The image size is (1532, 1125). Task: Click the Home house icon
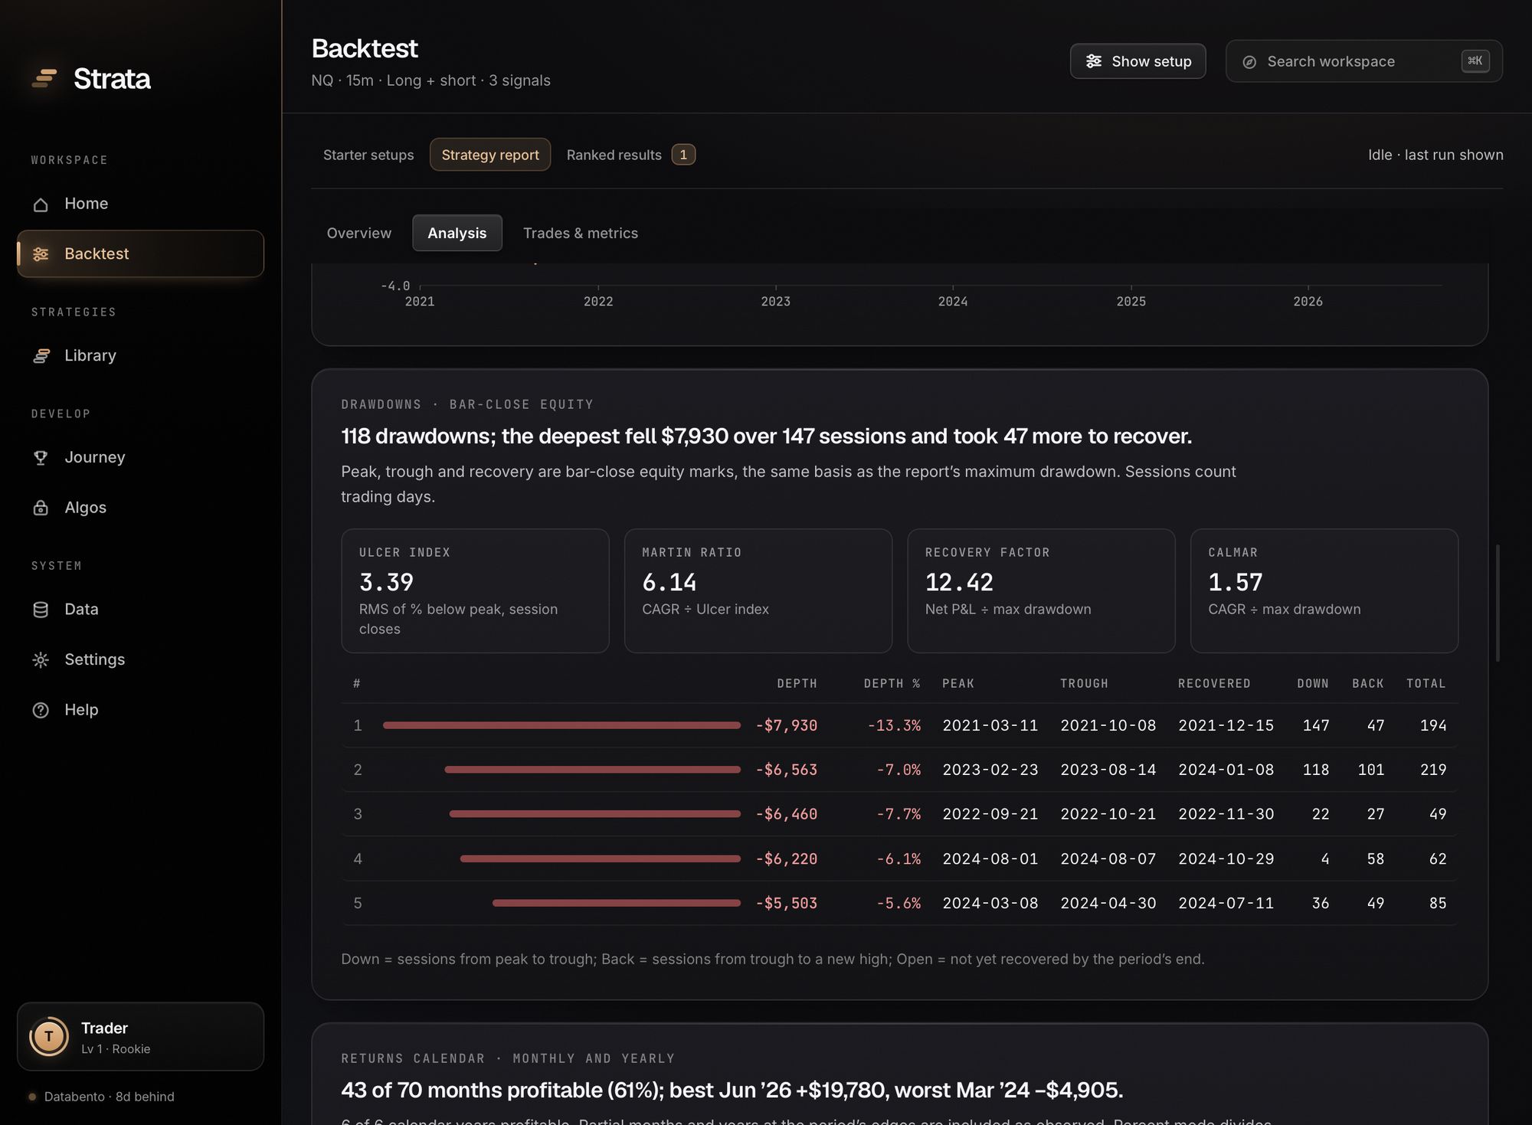click(41, 204)
